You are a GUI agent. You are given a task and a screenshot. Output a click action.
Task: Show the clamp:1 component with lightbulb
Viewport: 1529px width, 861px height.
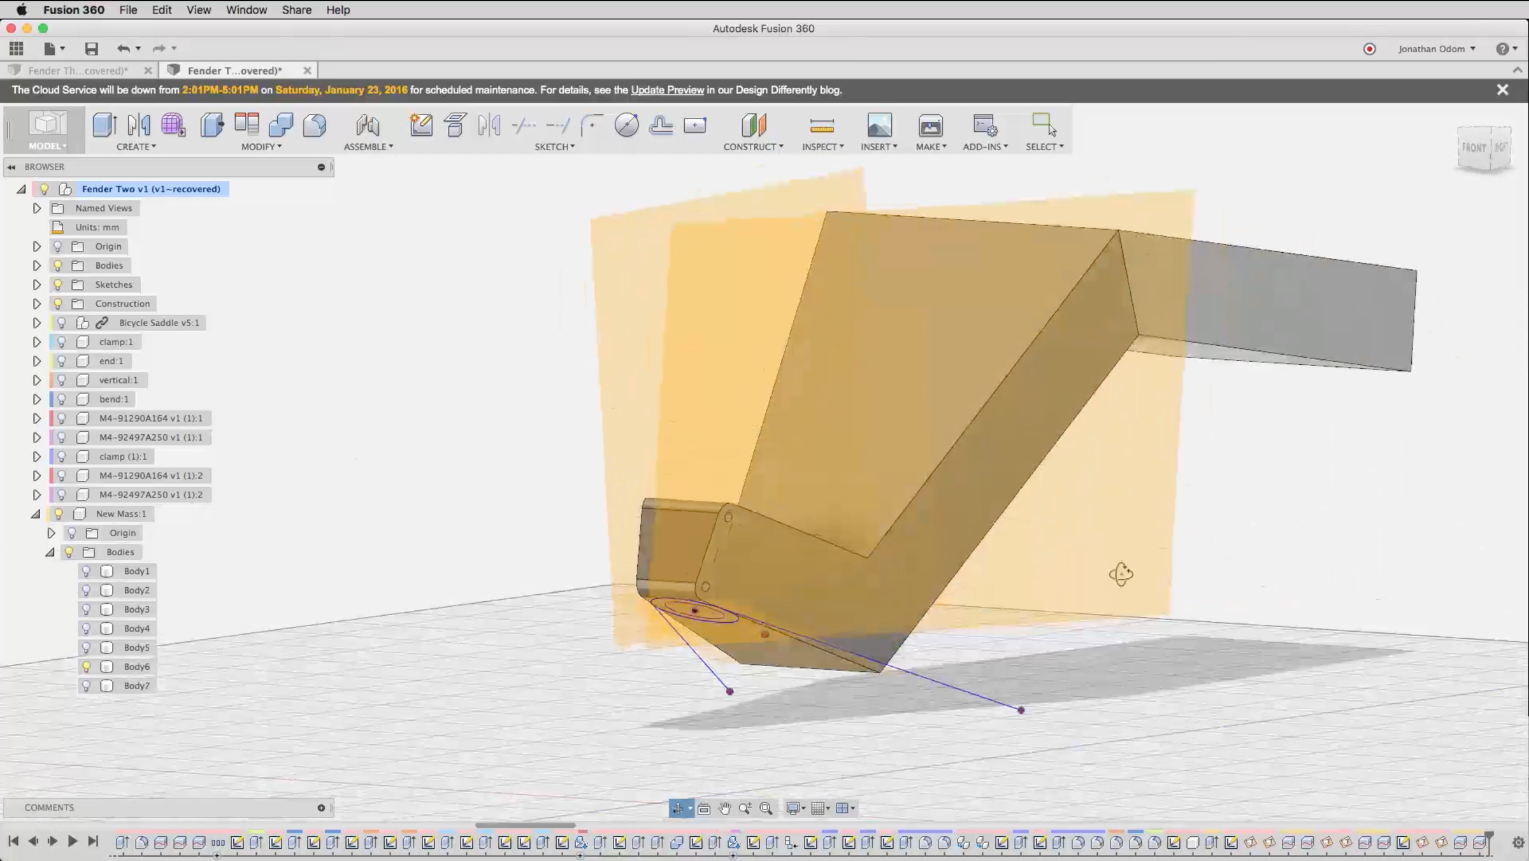(62, 342)
